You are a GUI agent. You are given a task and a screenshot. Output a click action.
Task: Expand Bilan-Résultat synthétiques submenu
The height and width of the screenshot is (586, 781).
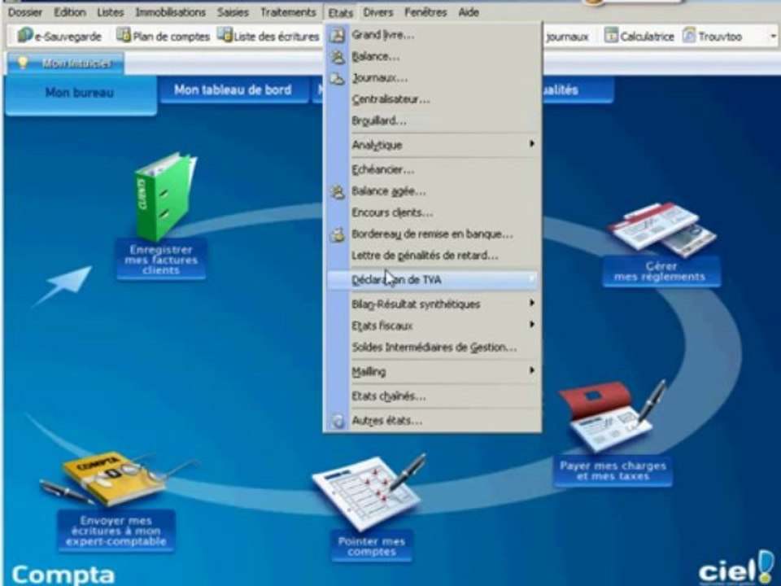click(x=432, y=304)
